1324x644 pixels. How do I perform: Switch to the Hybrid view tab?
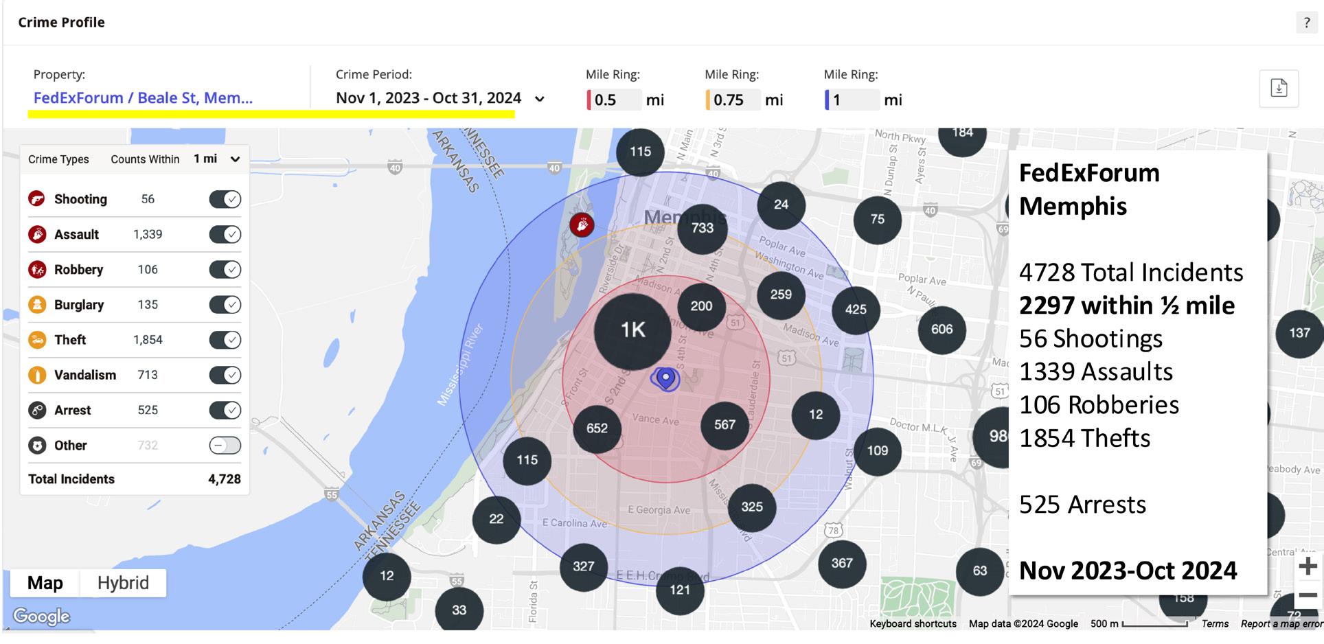pyautogui.click(x=123, y=583)
